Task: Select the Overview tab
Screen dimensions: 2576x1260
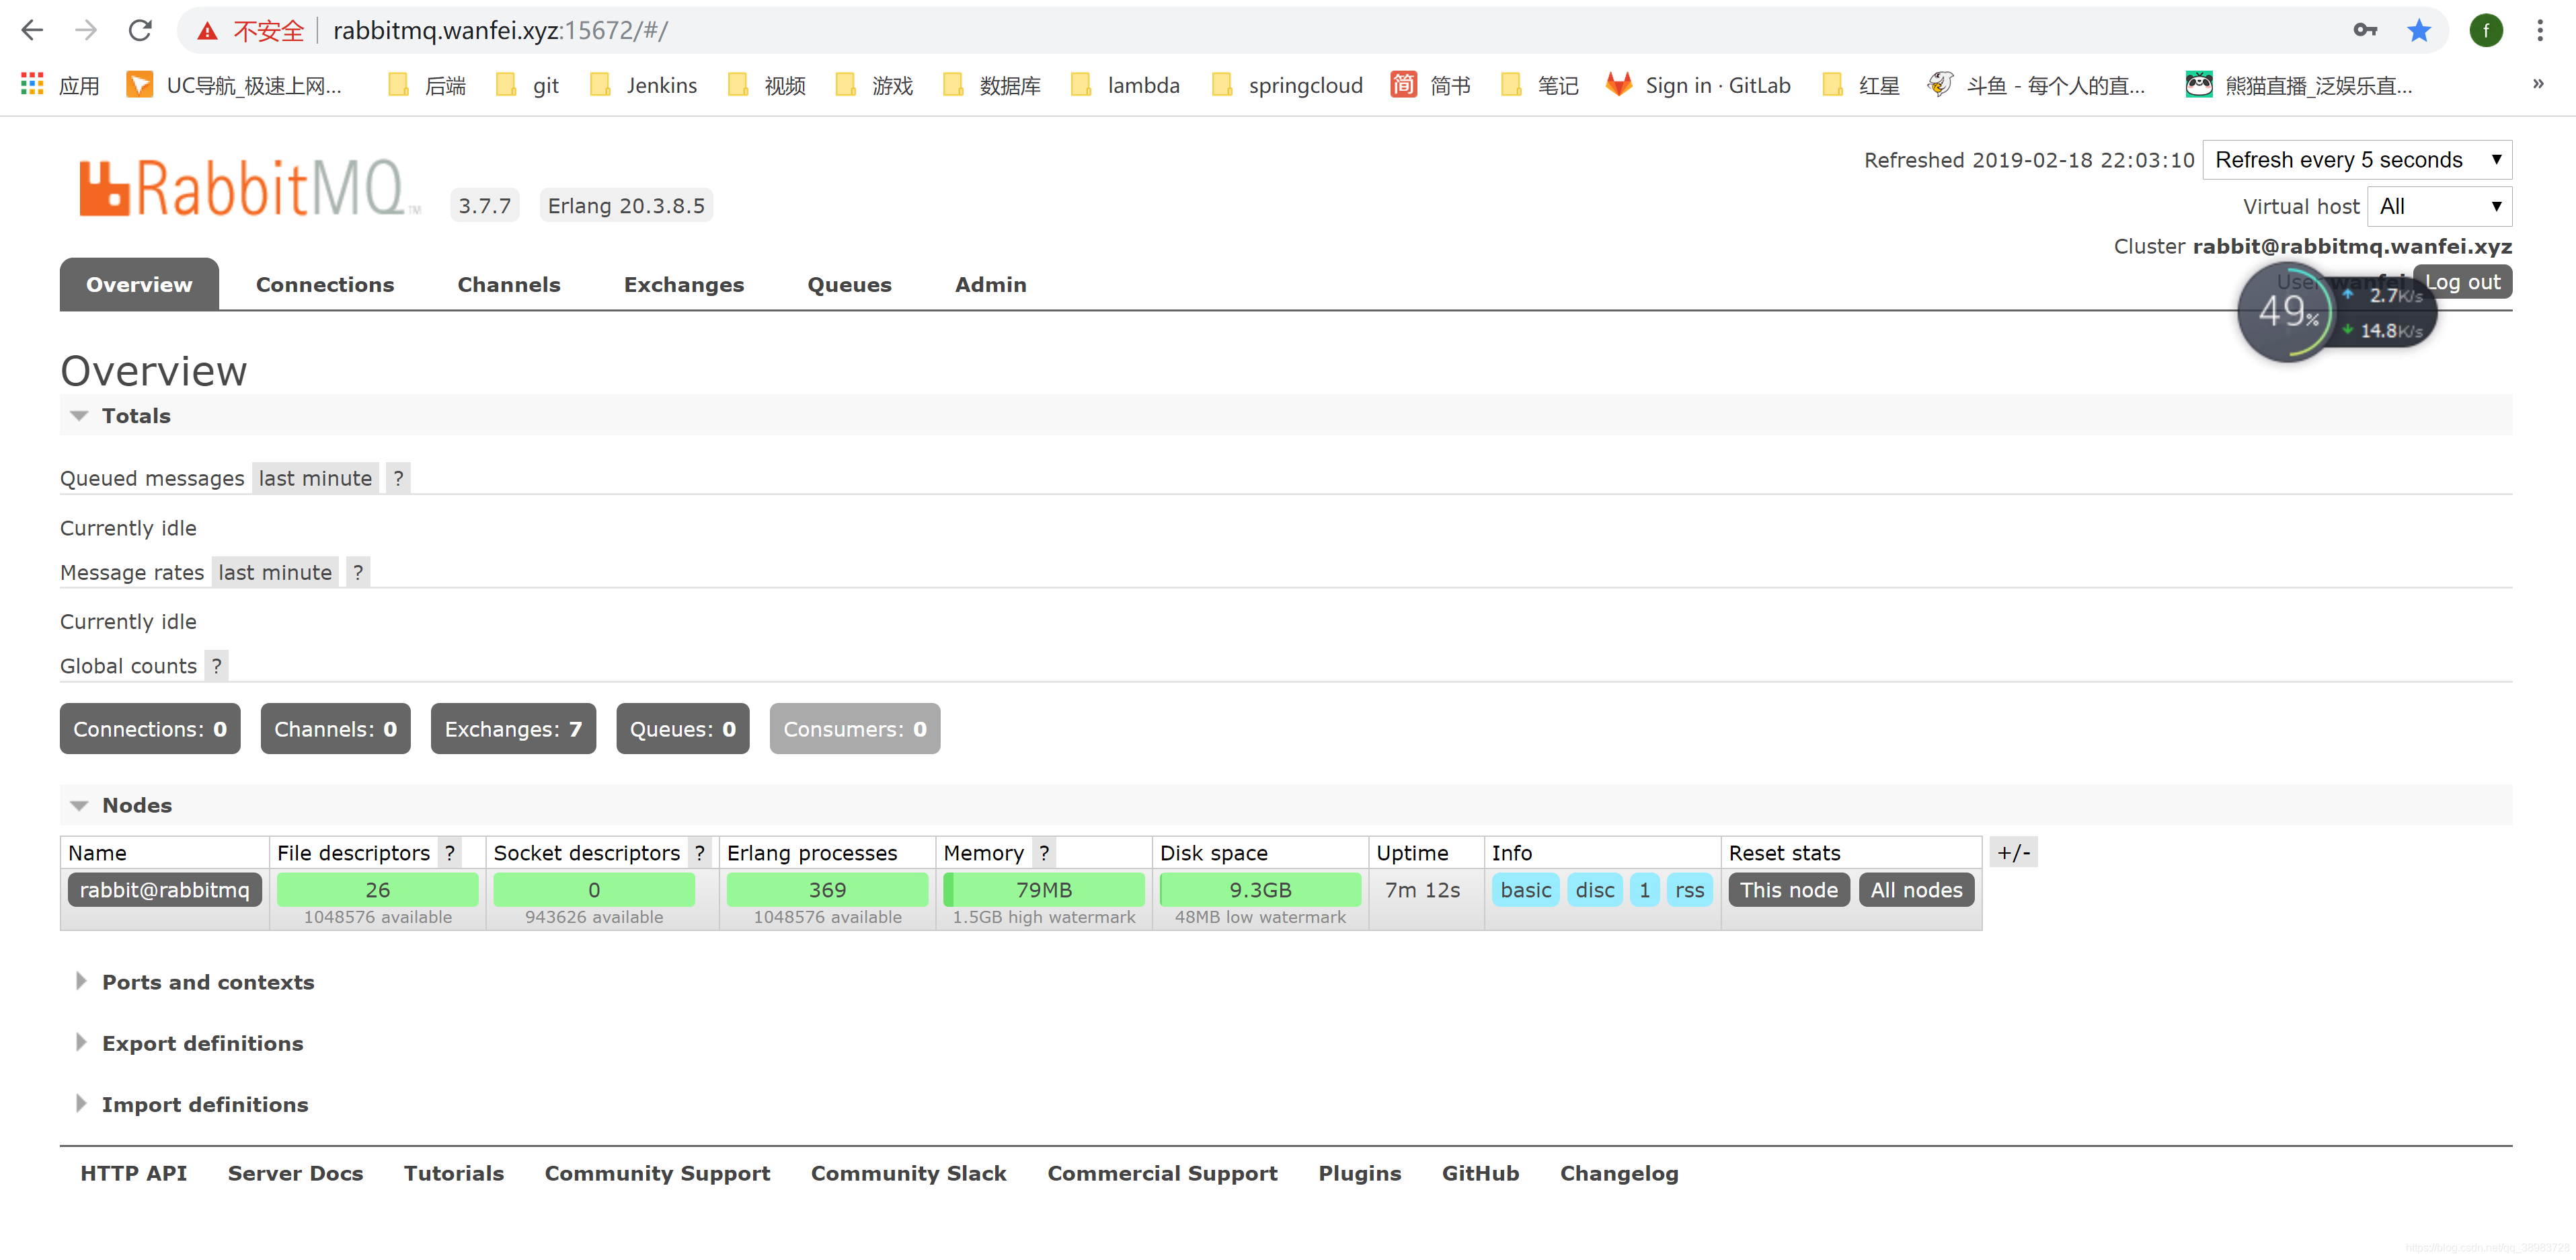Action: [139, 285]
